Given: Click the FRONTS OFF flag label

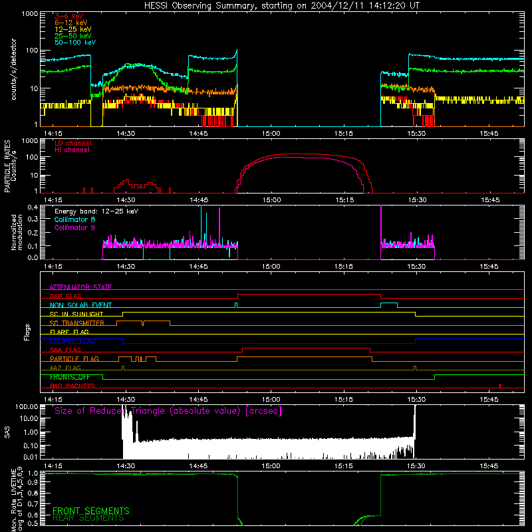Looking at the screenshot, I should tap(70, 377).
